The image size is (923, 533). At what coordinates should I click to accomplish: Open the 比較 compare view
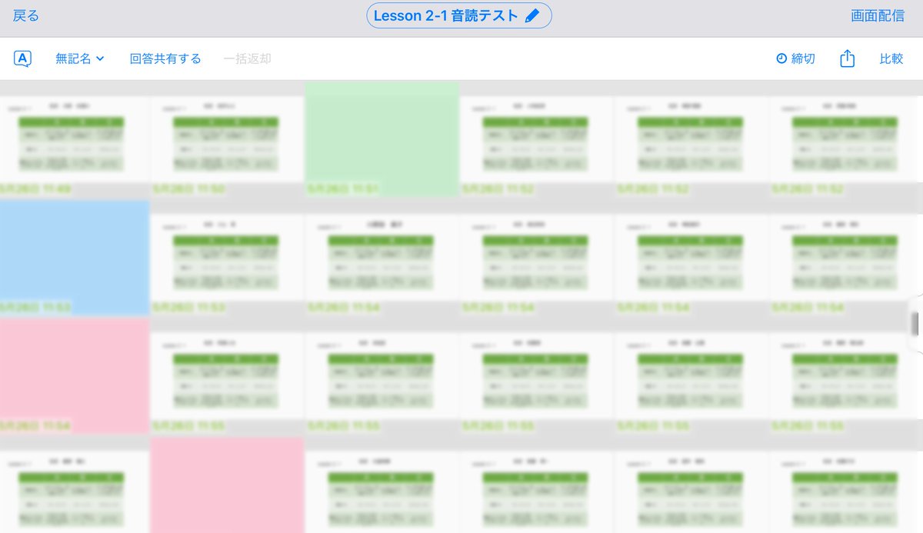pyautogui.click(x=891, y=58)
